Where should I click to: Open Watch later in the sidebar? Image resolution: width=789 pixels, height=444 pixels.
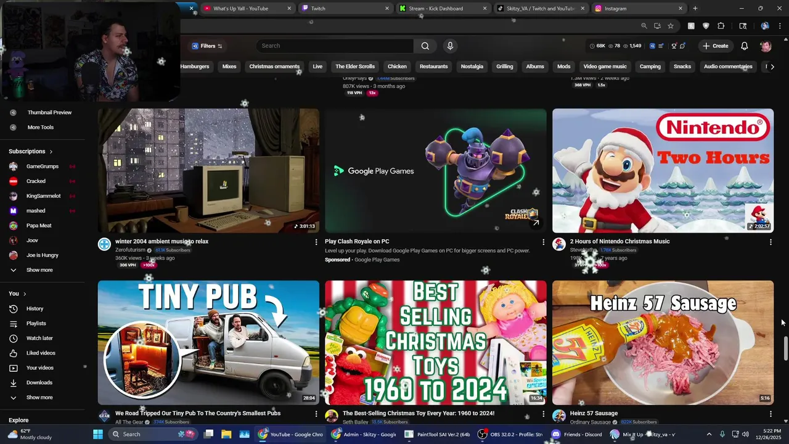point(41,339)
